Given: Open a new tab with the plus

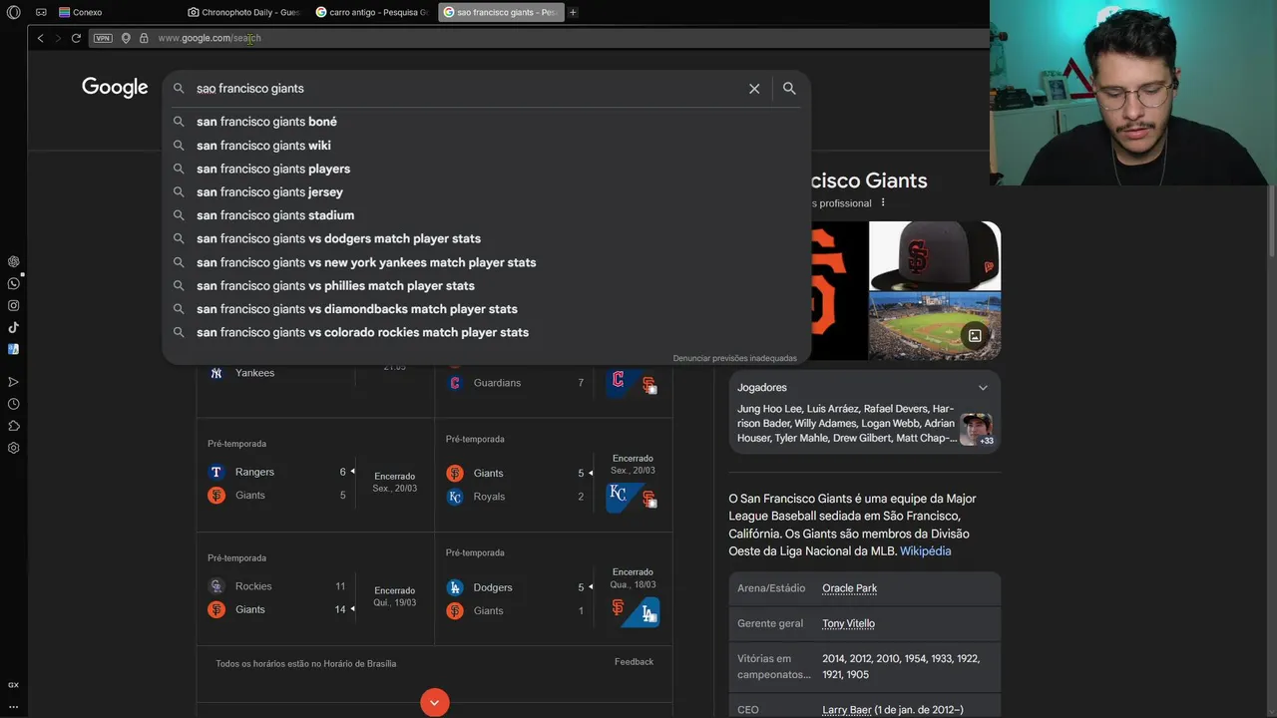Looking at the screenshot, I should pos(573,12).
